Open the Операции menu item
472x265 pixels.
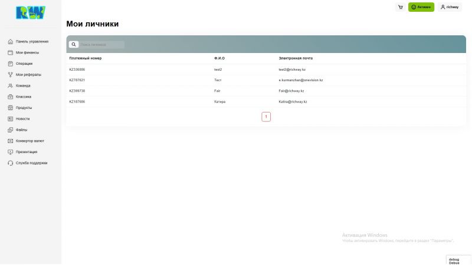tap(24, 64)
